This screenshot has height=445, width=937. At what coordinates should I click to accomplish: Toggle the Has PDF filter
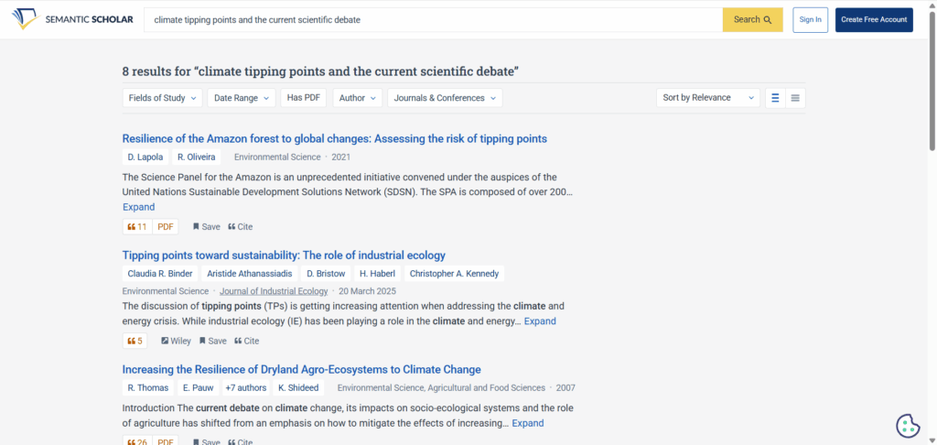pos(304,98)
